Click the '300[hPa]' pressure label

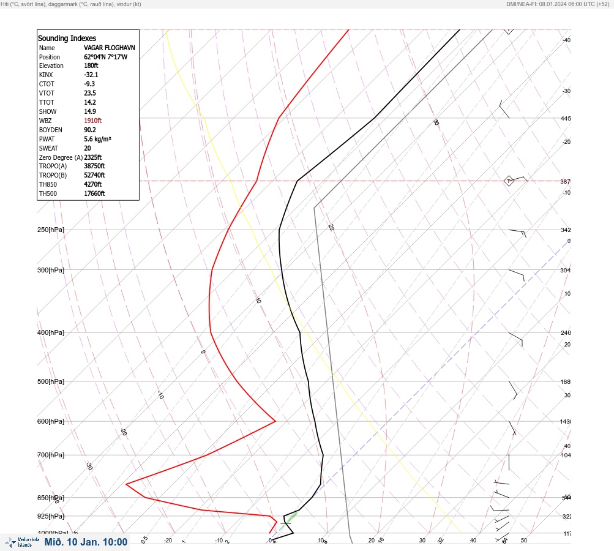51,270
